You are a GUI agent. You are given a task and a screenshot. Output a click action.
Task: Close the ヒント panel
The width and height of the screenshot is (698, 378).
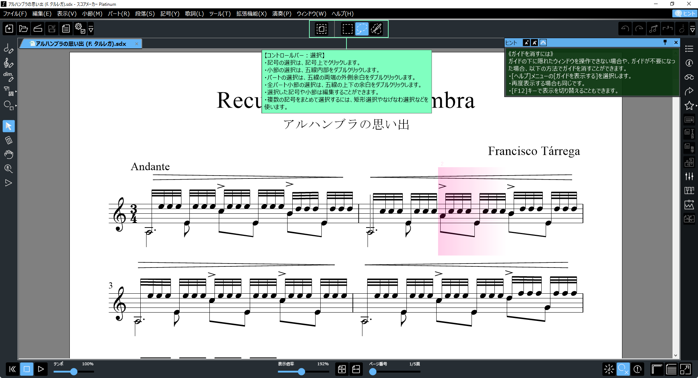point(676,43)
